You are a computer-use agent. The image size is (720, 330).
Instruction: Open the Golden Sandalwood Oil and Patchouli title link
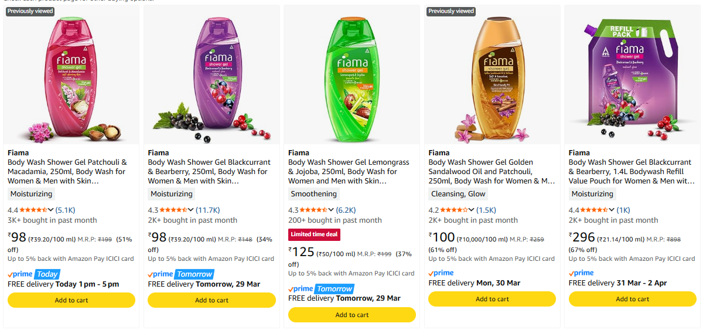tap(491, 171)
